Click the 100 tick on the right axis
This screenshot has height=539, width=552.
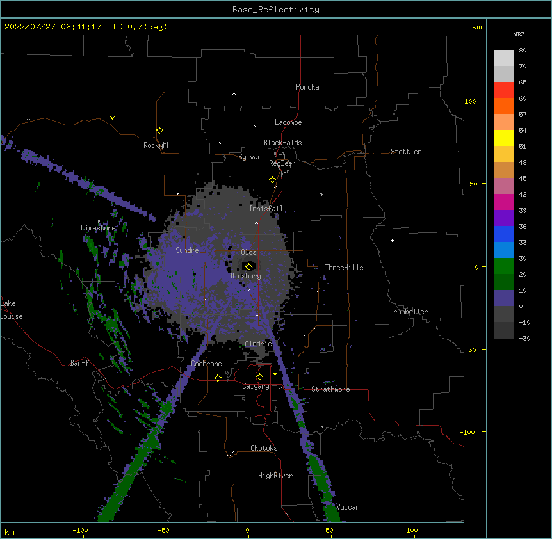(470, 101)
